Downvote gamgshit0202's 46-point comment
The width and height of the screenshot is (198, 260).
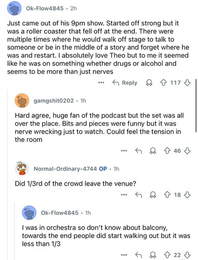coord(187,151)
